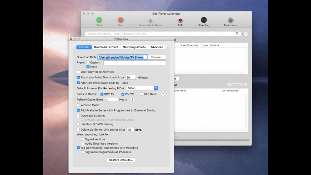Viewport: 311px width, 175px height.
Task: Click the green Start toolbar icon
Action: click(99, 20)
